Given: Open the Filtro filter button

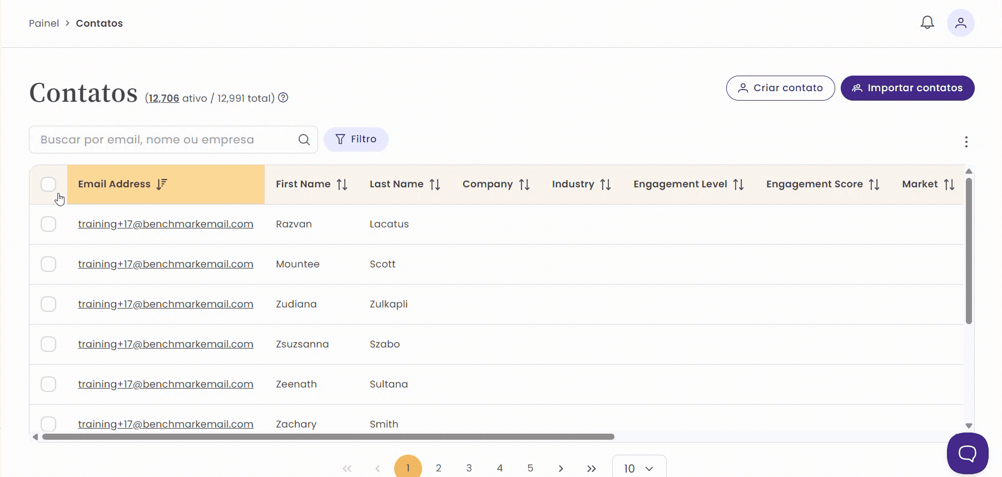Looking at the screenshot, I should click(x=356, y=139).
